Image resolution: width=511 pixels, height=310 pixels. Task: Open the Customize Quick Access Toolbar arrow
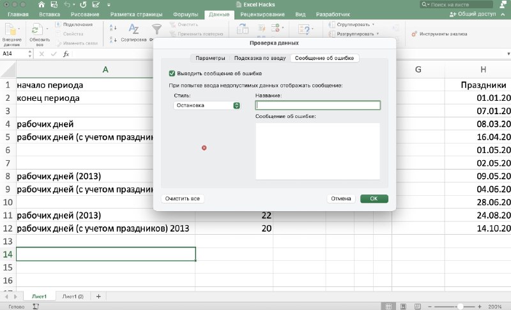pos(109,5)
